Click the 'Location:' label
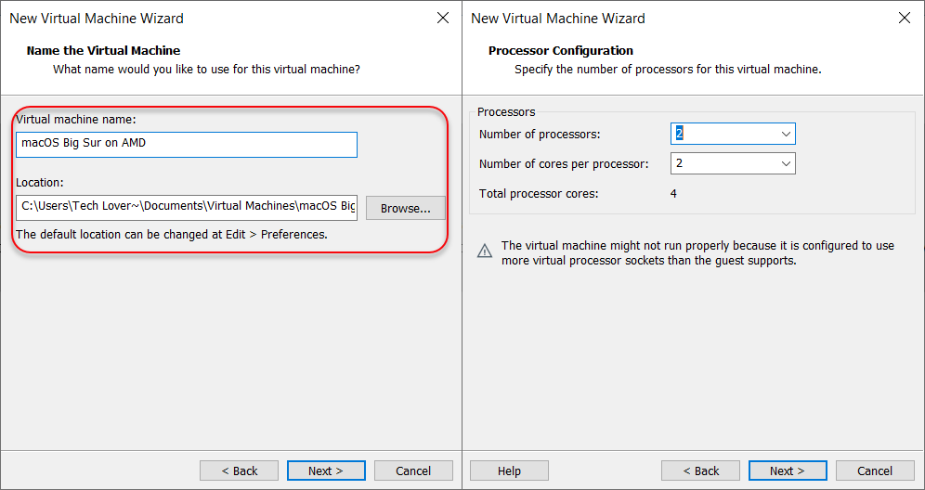This screenshot has width=925, height=490. pos(40,182)
